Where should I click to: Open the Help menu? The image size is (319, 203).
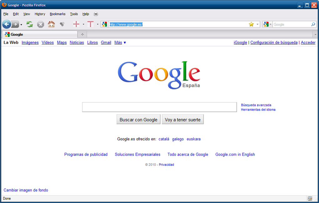pos(86,14)
